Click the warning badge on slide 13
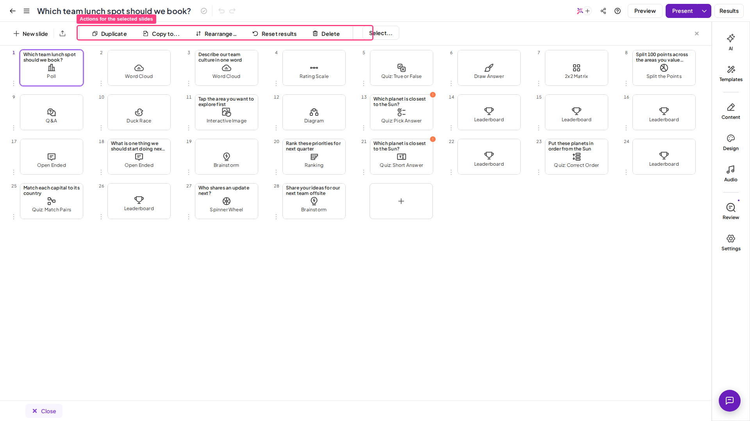This screenshot has width=750, height=421. (x=433, y=95)
